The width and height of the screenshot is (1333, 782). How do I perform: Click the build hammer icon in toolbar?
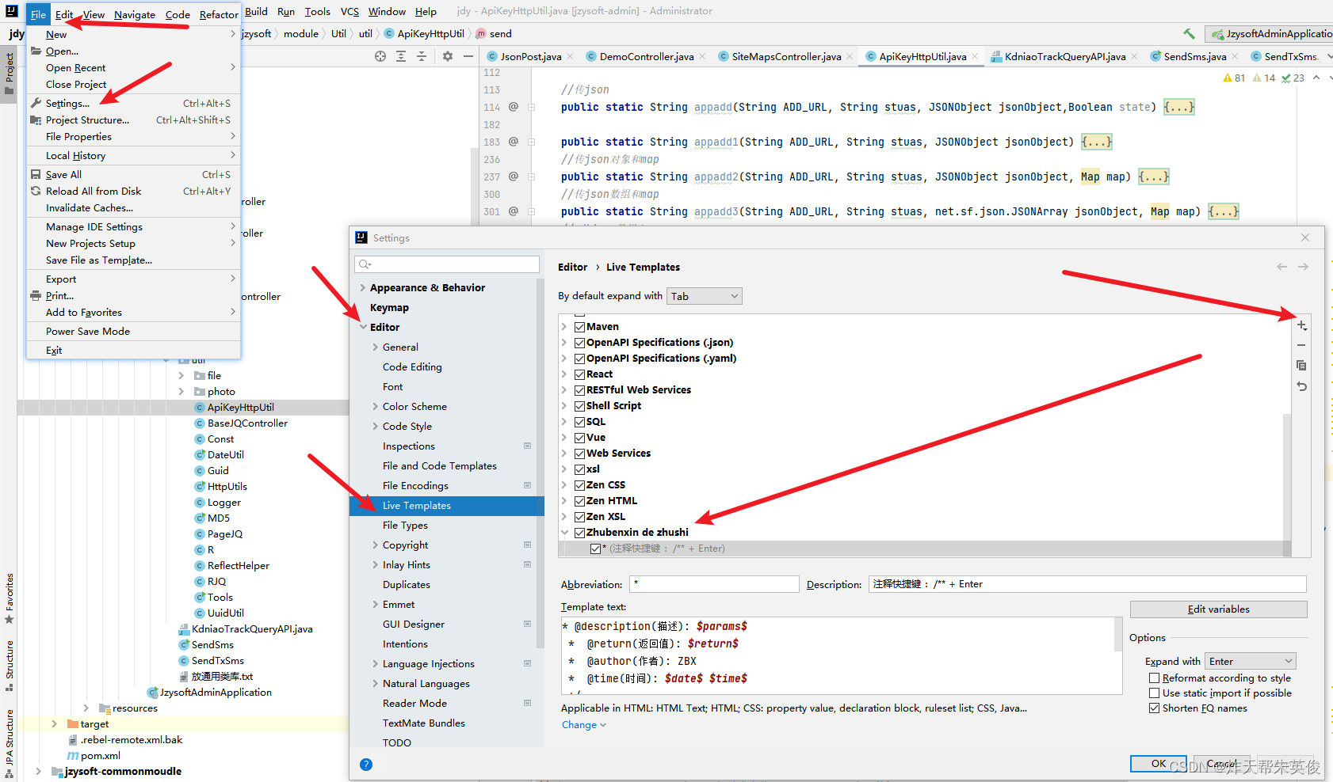pos(1189,34)
